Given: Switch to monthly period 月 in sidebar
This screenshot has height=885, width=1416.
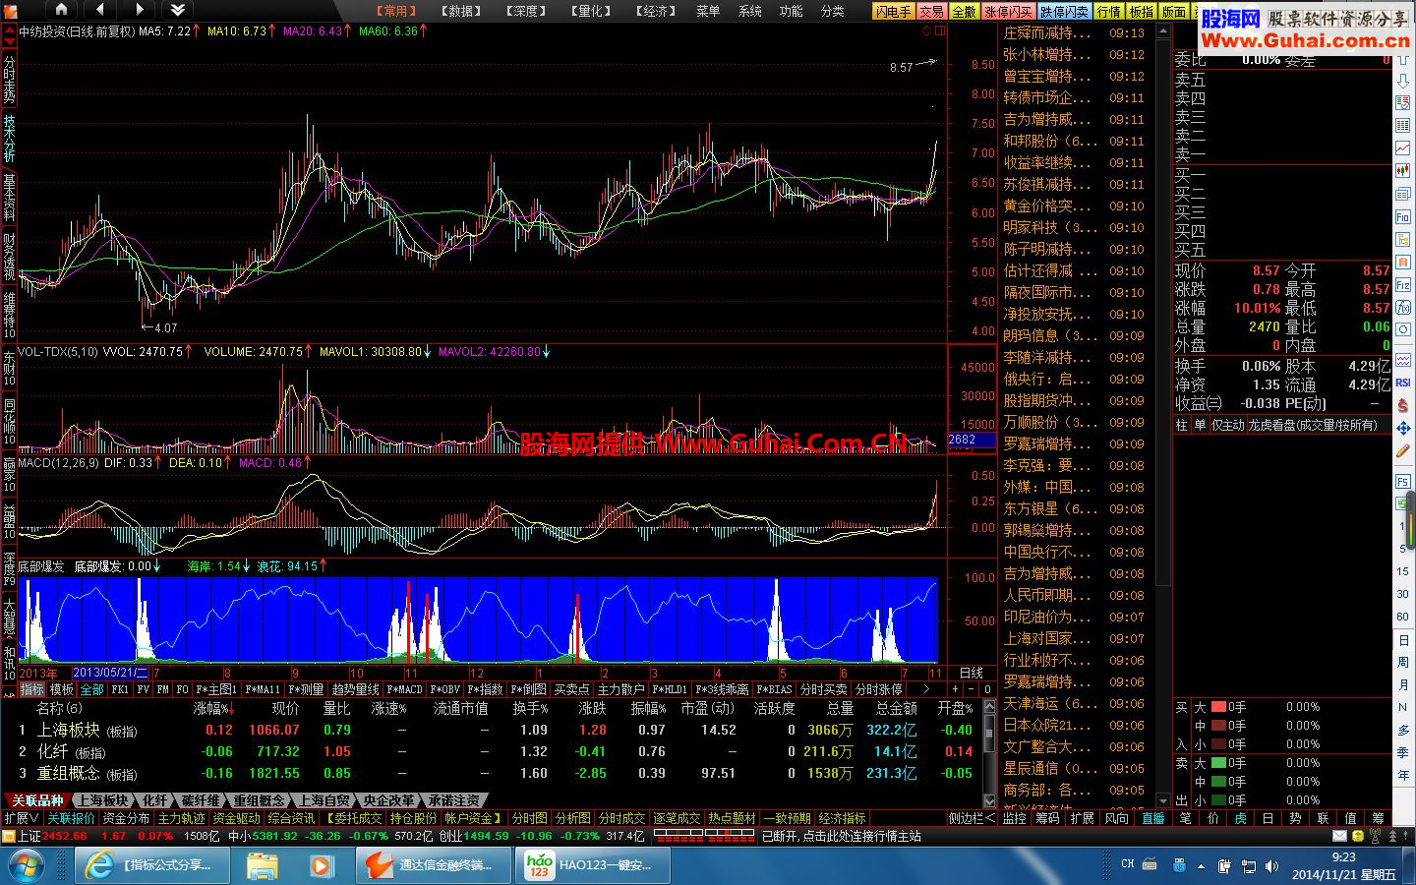Looking at the screenshot, I should pos(1403,685).
